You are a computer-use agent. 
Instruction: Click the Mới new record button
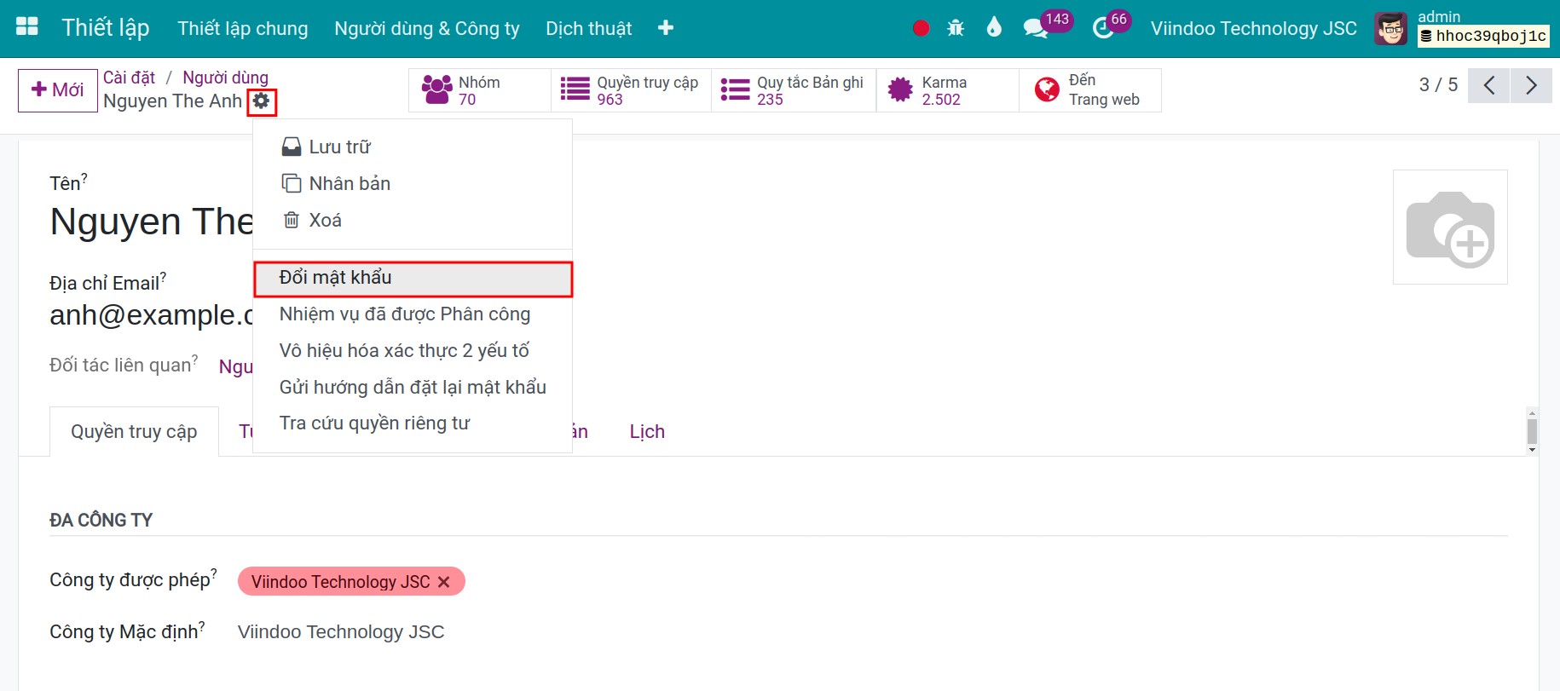(58, 90)
